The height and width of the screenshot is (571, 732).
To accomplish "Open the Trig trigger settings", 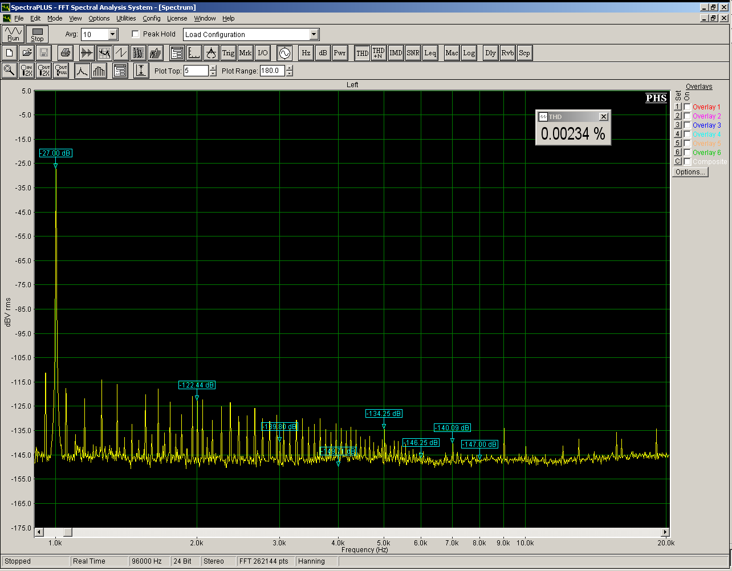I will pyautogui.click(x=229, y=53).
